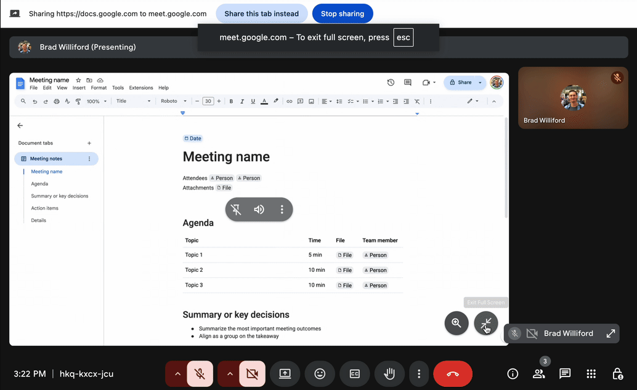Click the zoom magnifier on presentation
This screenshot has width=637, height=390.
click(x=456, y=323)
